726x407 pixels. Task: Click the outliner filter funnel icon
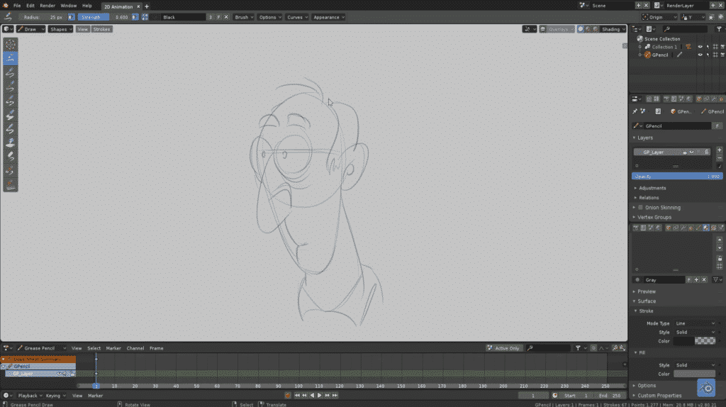point(719,29)
